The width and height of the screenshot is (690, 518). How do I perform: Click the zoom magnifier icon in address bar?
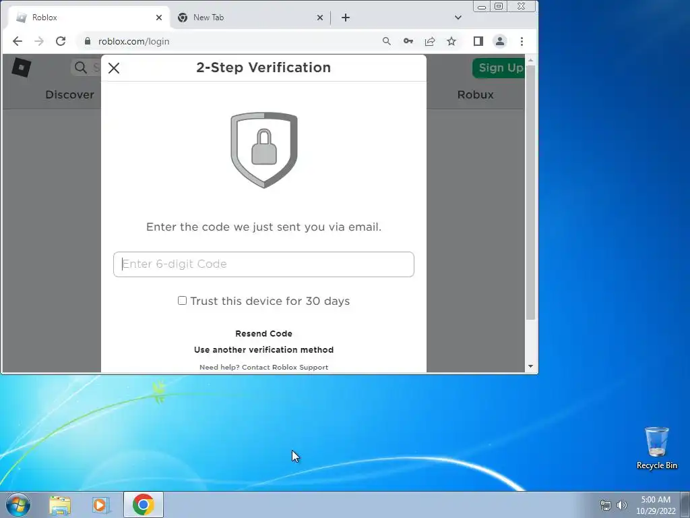[386, 41]
